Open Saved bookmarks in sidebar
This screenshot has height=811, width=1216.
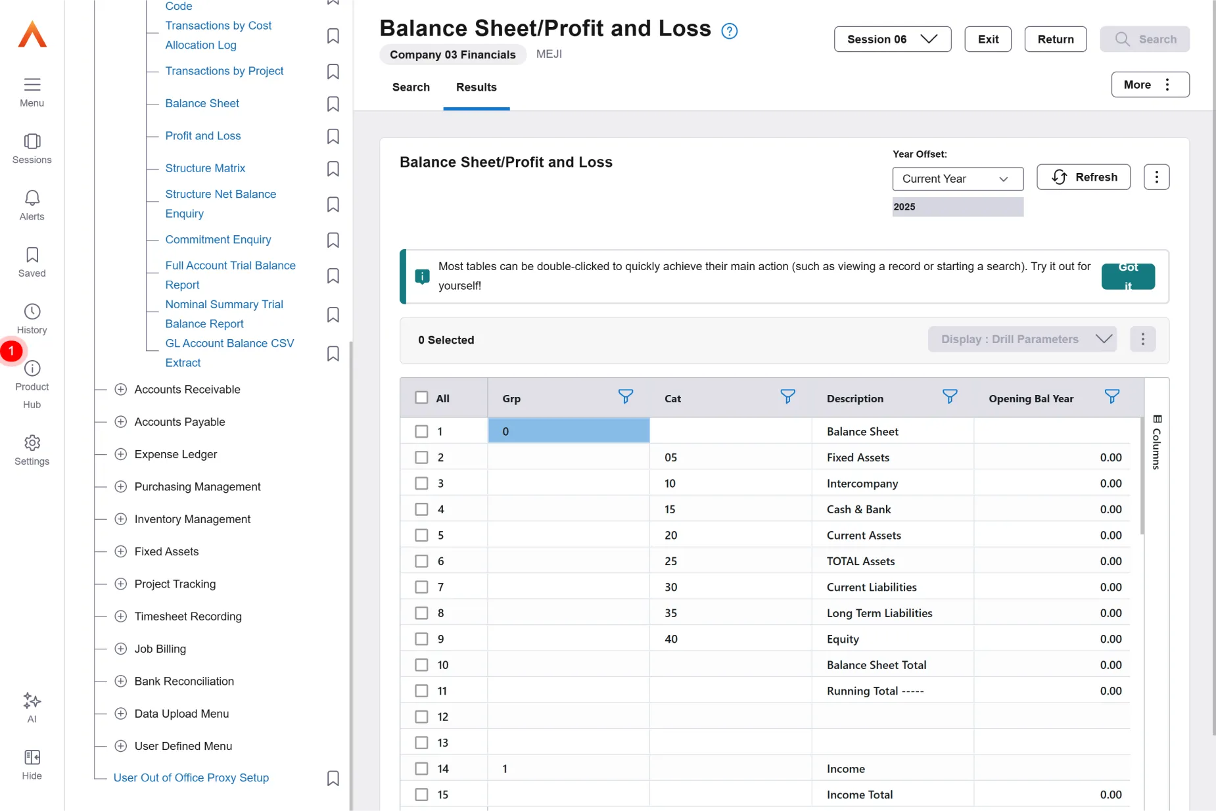(x=32, y=255)
